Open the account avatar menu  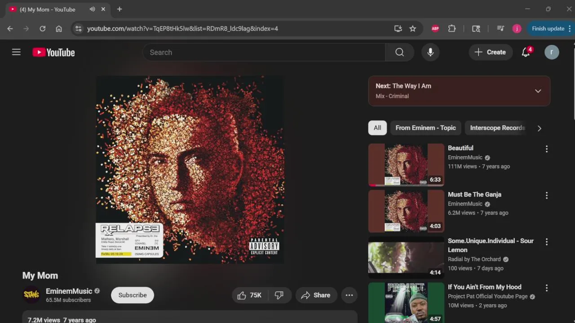[x=552, y=52]
